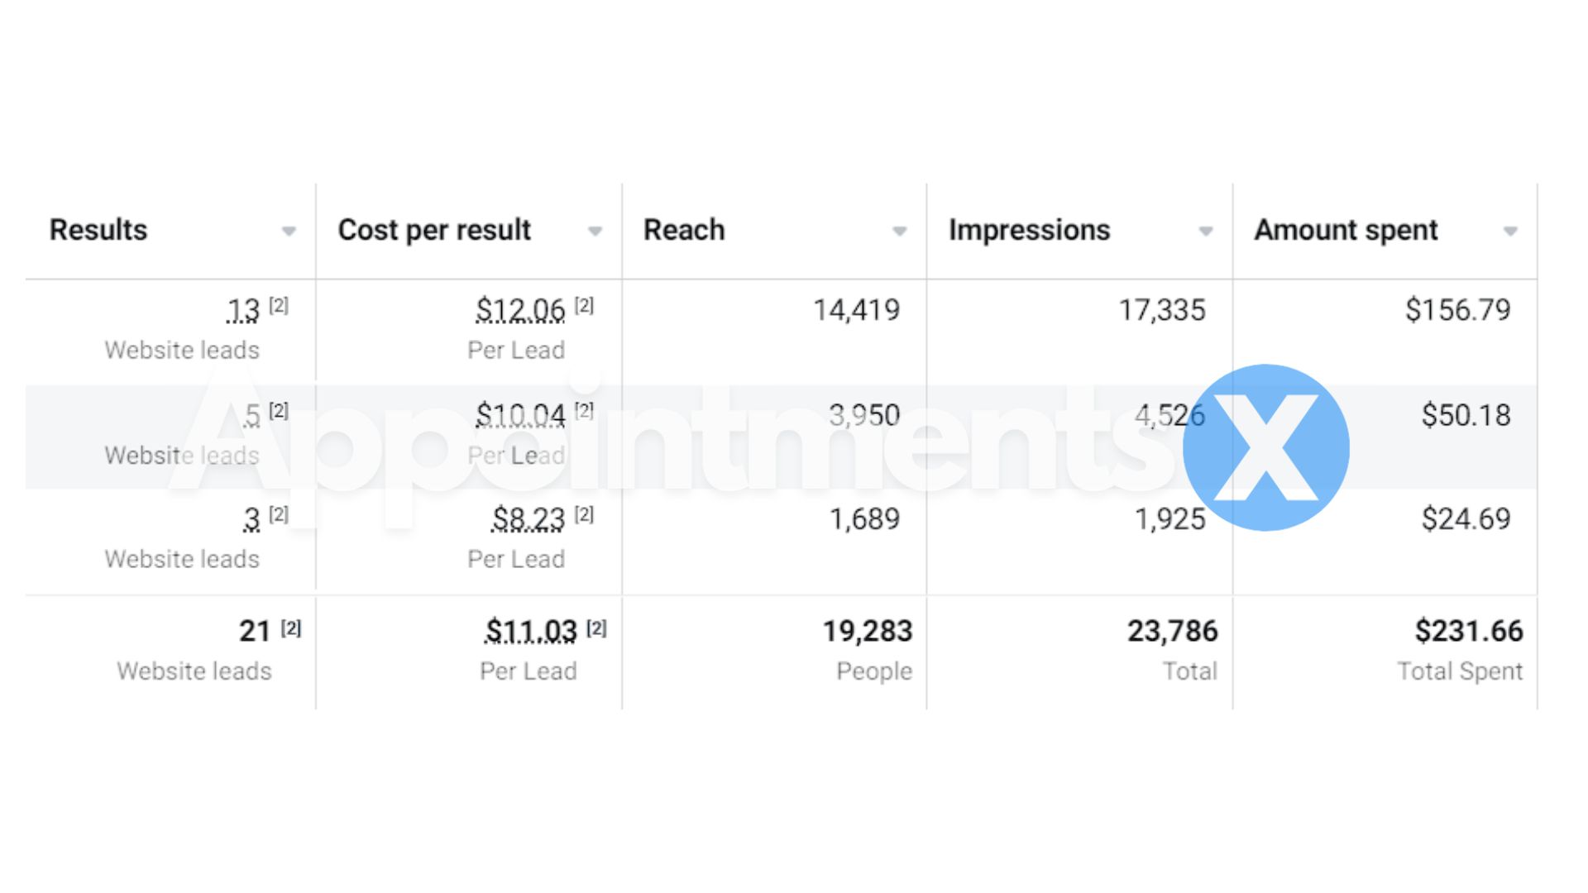Open the Amount spent column dropdown
The image size is (1588, 893).
pyautogui.click(x=1510, y=232)
